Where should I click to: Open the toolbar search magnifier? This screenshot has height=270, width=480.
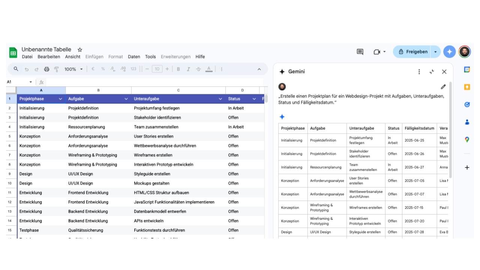click(16, 69)
